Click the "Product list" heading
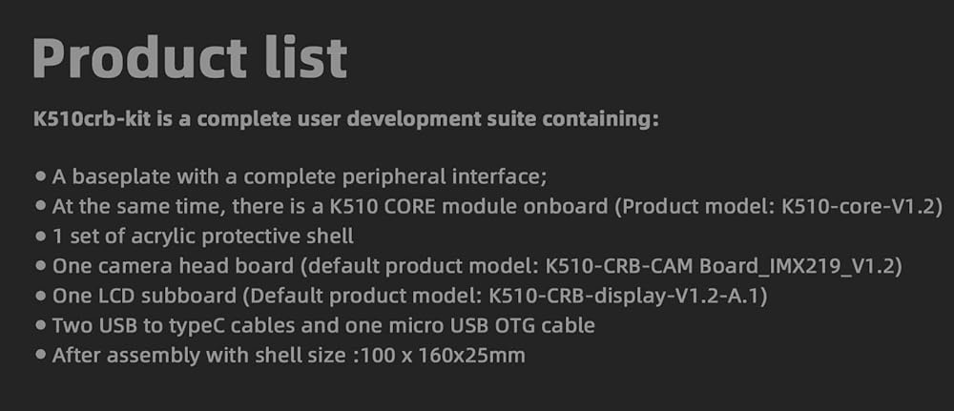The image size is (954, 411). 190,58
